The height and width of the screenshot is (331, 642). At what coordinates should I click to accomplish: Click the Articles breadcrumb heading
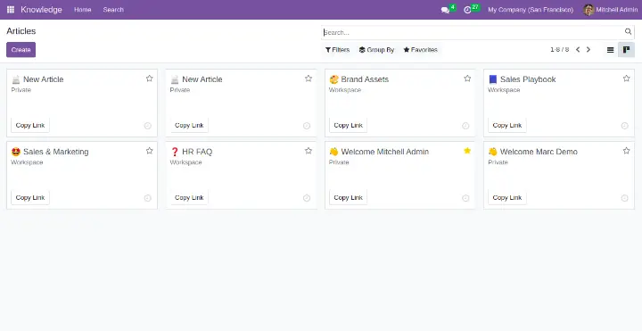(21, 31)
